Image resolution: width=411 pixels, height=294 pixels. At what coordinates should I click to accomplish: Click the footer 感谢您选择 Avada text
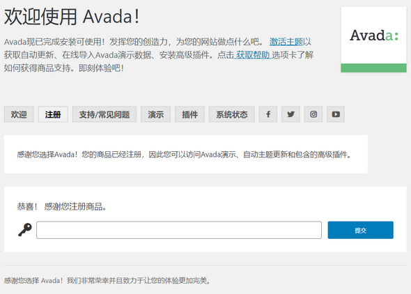[x=107, y=281]
